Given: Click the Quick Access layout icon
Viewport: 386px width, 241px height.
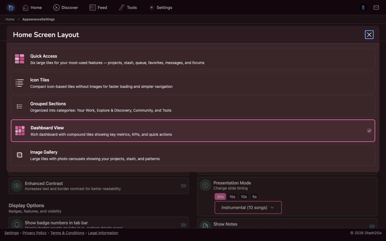Looking at the screenshot, I should (x=19, y=59).
